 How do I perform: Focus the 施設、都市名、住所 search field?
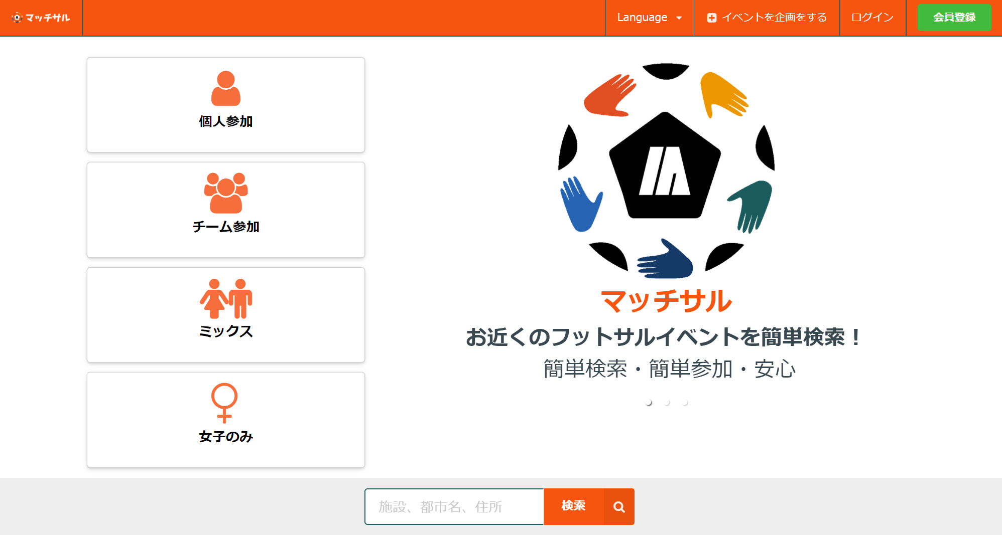pos(454,506)
